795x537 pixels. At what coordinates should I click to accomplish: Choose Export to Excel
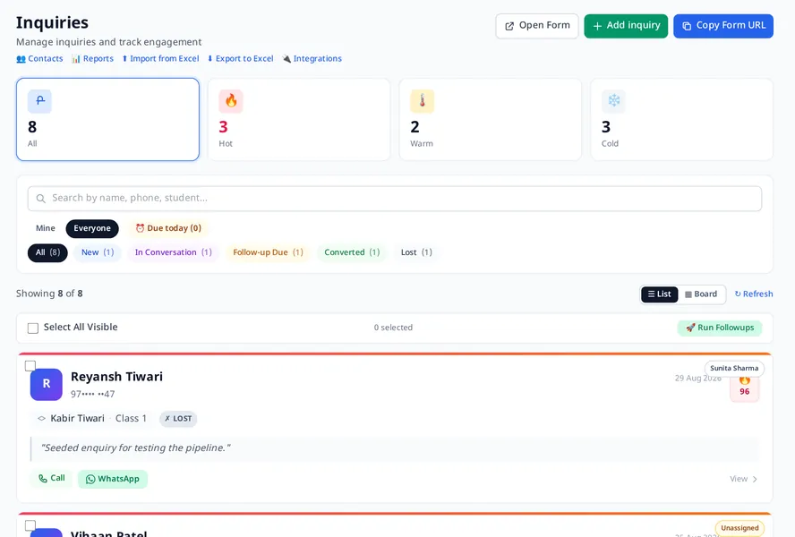(240, 59)
